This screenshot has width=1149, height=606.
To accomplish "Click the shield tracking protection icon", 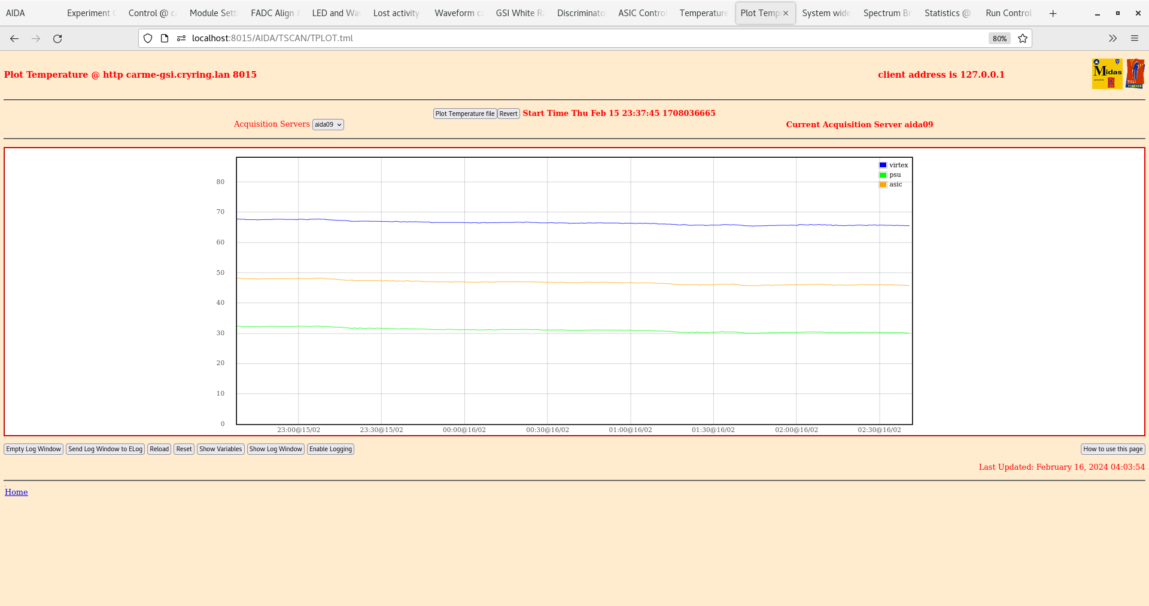I will click(148, 38).
